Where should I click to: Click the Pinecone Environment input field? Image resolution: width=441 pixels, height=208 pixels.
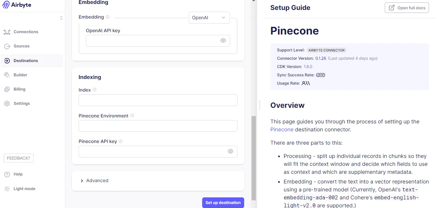pyautogui.click(x=158, y=126)
